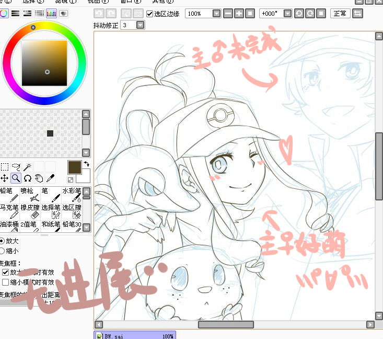
Task: Rotate canvas counterclockwise
Action: [299, 14]
